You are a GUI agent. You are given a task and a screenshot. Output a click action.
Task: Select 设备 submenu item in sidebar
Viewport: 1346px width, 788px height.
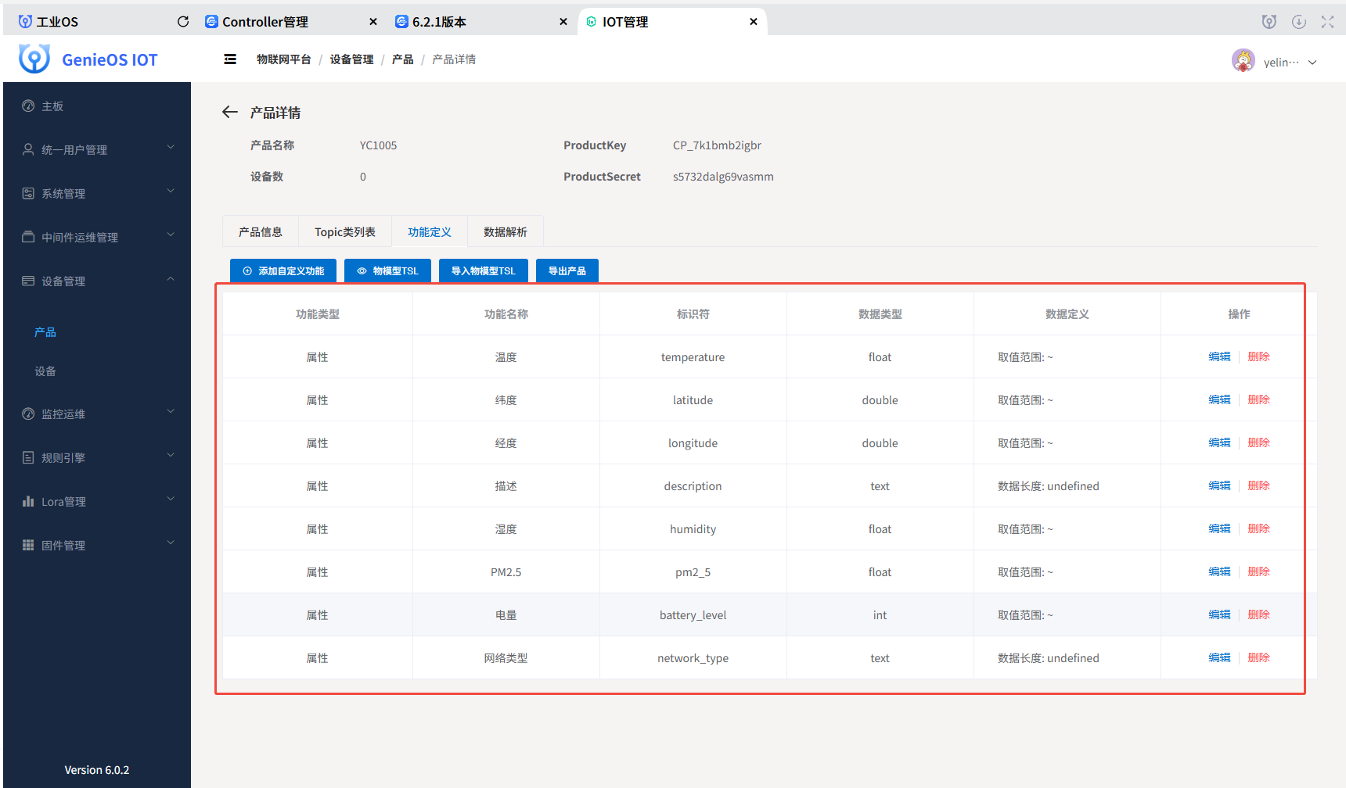(x=45, y=371)
